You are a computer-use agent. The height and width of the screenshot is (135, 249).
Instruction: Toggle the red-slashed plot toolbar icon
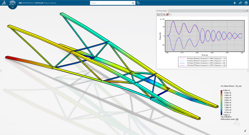click(x=168, y=15)
